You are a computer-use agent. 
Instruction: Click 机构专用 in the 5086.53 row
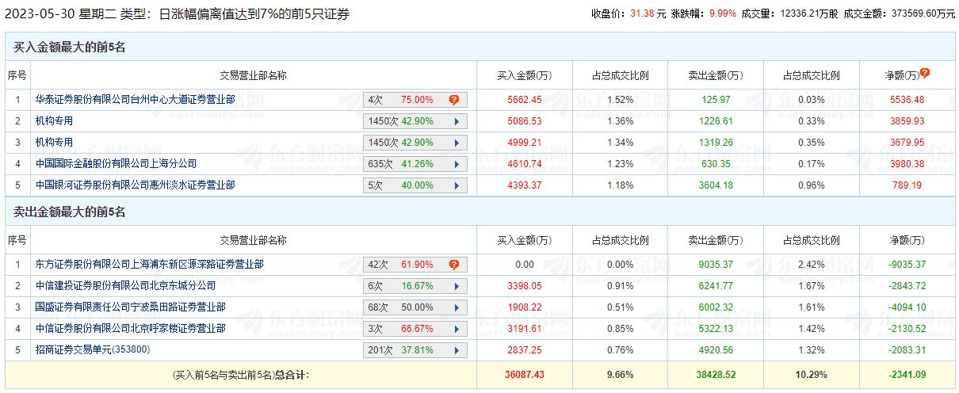(55, 121)
